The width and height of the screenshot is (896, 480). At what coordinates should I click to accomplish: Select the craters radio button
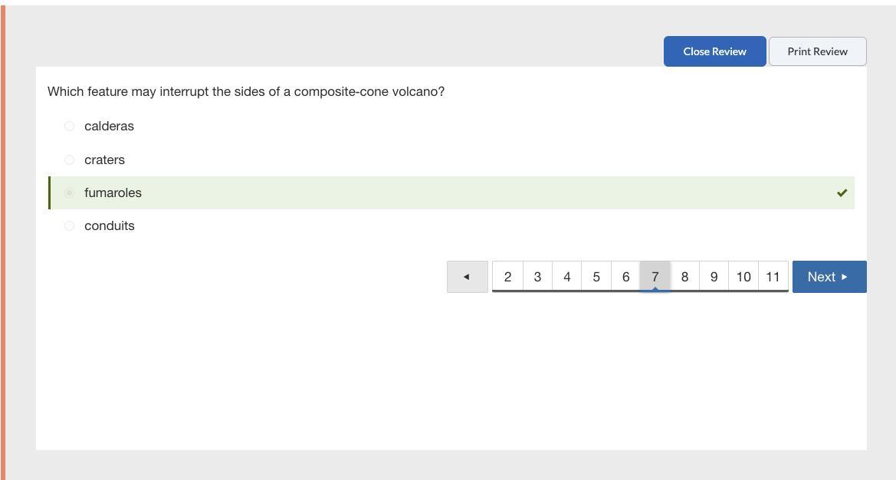(69, 159)
